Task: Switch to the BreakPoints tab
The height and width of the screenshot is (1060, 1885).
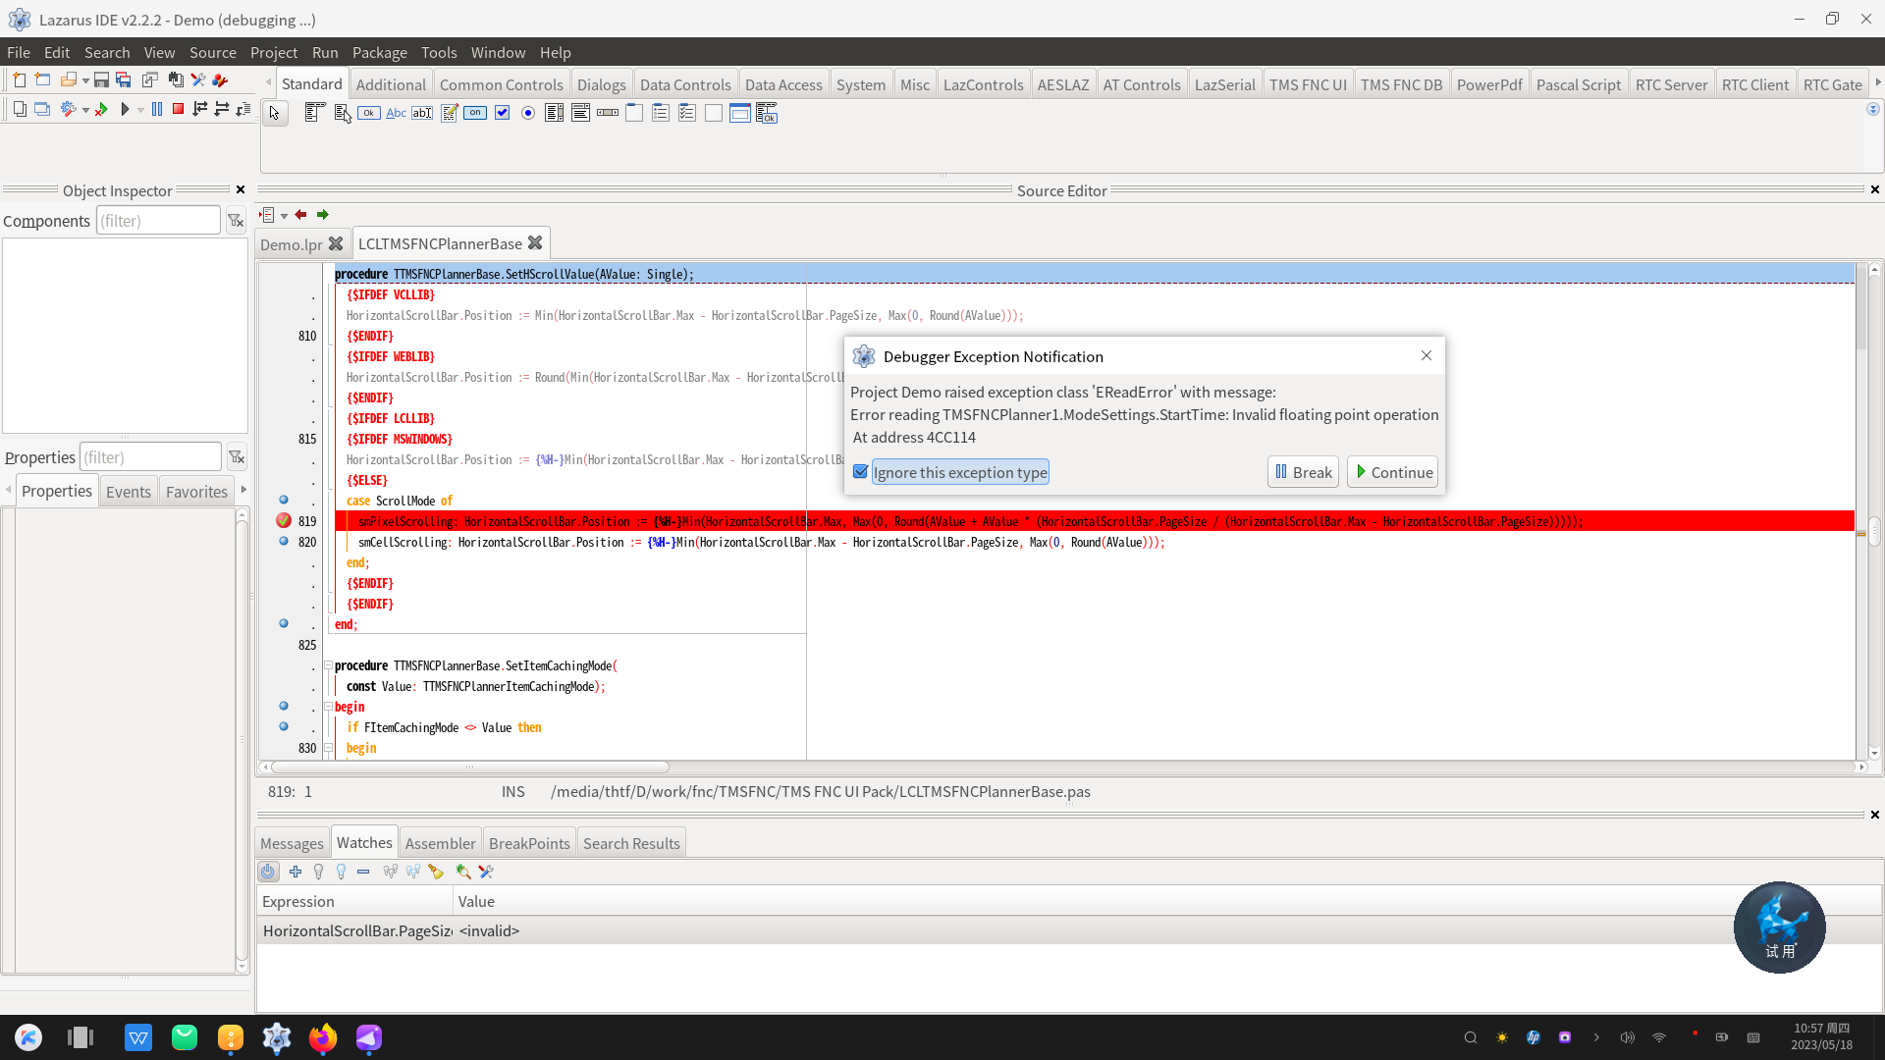Action: point(529,843)
